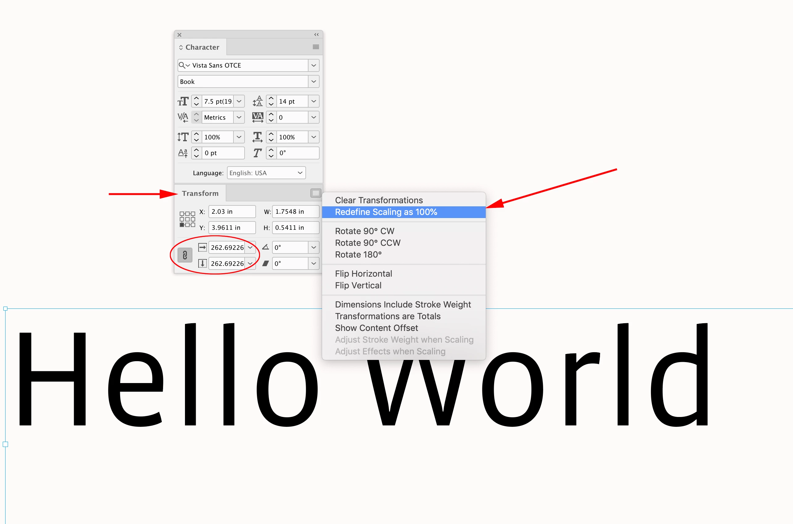Click the skew angle stepper arrows

271,153
